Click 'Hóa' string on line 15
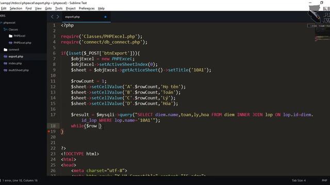Image resolution: width=330 pixels, height=185 pixels. 167,104
